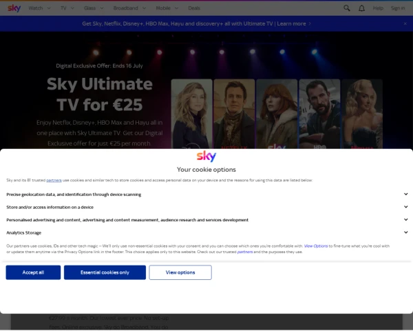The width and height of the screenshot is (413, 331).
Task: Click Sign in
Action: tap(398, 8)
